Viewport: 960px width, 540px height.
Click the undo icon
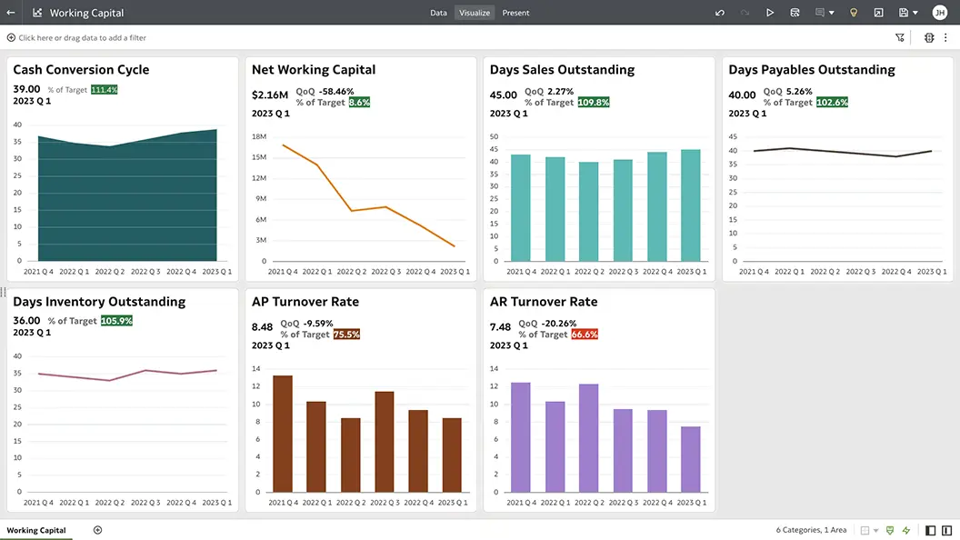[720, 13]
